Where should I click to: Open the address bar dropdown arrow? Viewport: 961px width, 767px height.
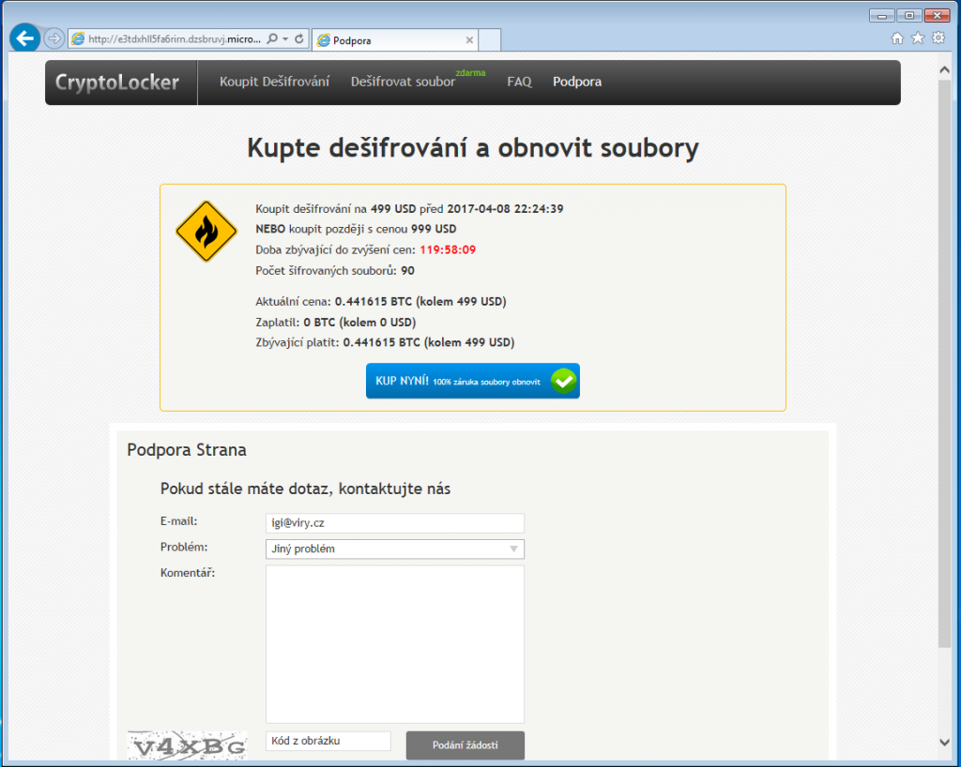[x=285, y=39]
